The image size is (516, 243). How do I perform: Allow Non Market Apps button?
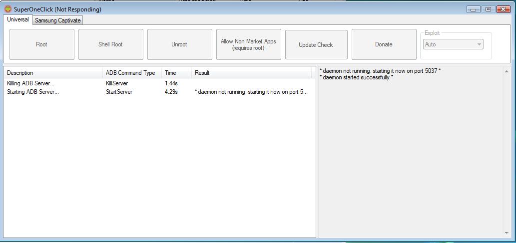pyautogui.click(x=248, y=44)
